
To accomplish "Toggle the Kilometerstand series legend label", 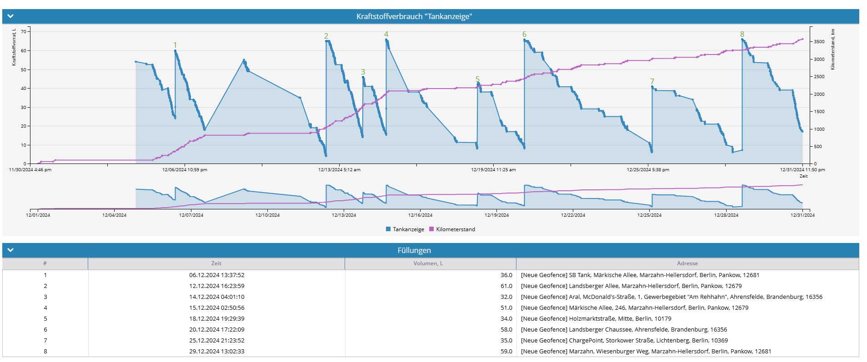I will 455,229.
